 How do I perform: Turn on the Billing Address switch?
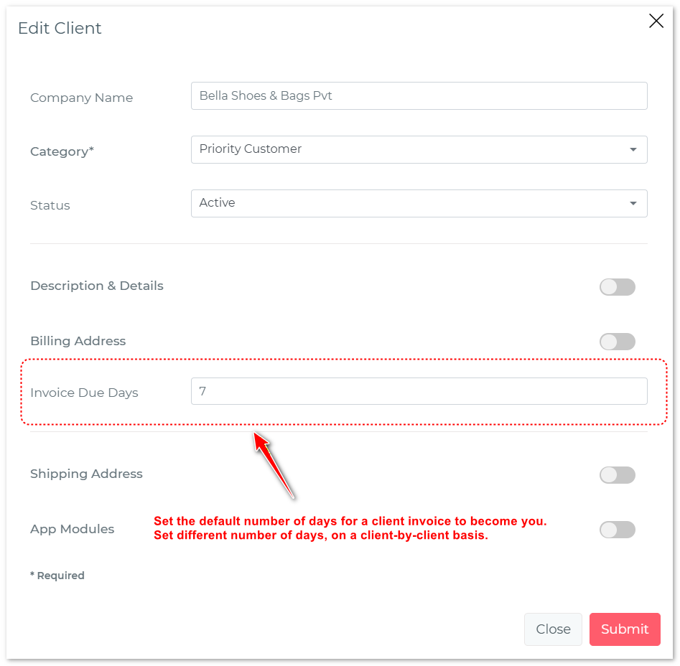click(x=617, y=342)
